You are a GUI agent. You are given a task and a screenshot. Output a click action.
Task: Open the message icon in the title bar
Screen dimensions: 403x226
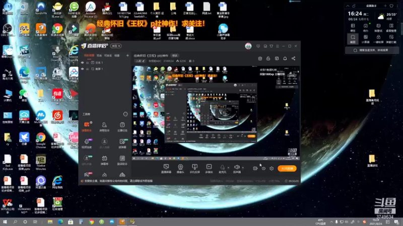click(x=258, y=46)
